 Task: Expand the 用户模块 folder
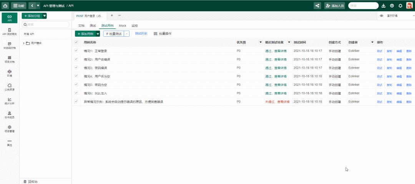(23, 43)
